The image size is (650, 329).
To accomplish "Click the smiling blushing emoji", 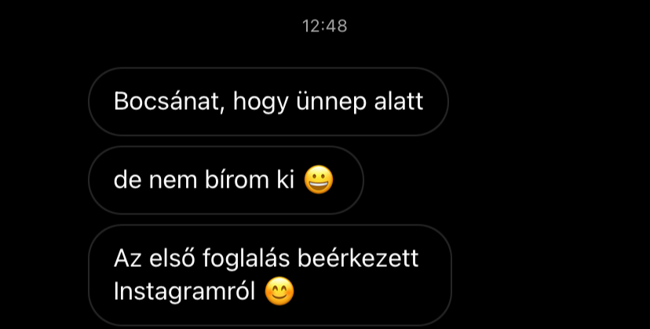I will click(279, 291).
